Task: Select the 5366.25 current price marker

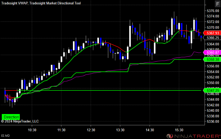Action: 212,38
